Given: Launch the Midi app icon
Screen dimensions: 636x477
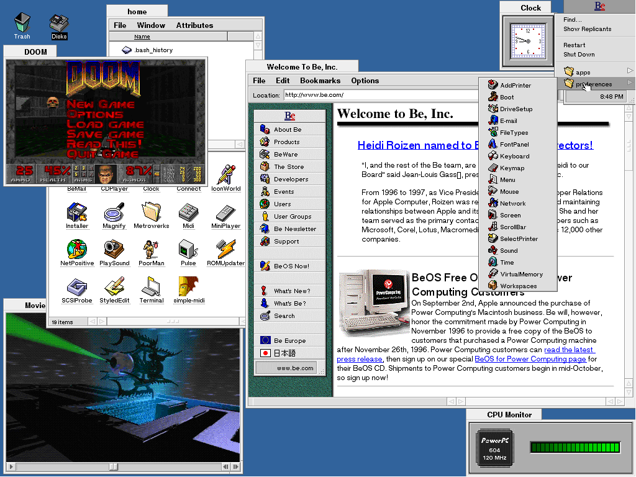Looking at the screenshot, I should (188, 216).
